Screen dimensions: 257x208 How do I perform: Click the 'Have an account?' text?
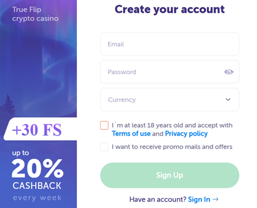158,199
